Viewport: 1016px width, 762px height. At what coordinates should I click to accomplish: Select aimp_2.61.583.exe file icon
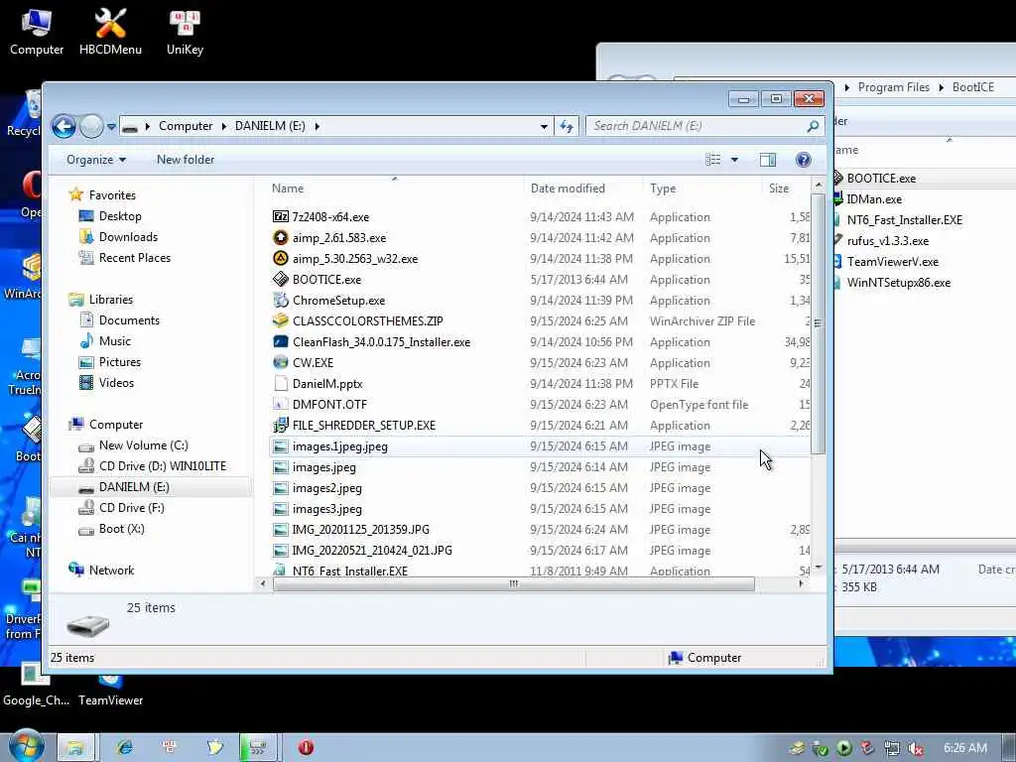[x=281, y=238]
